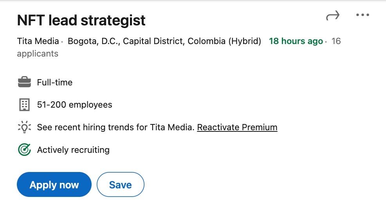386x202 pixels.
Task: Click the briefcase job type icon
Action: 24,82
